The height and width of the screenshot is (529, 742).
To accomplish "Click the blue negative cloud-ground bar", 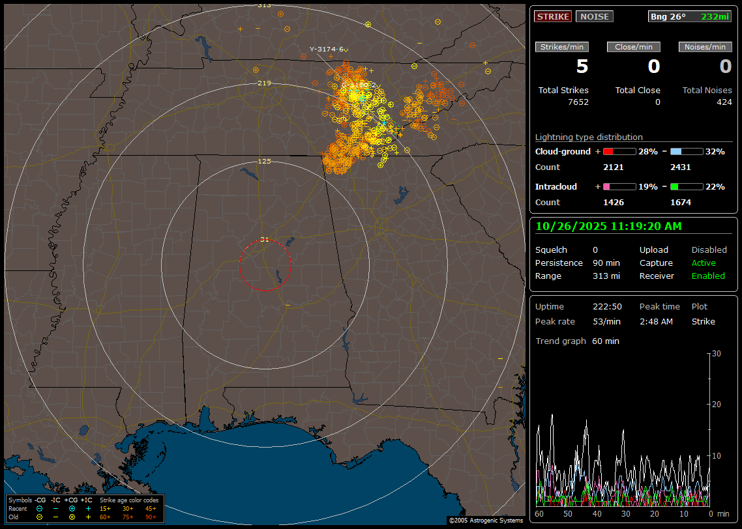I will (686, 151).
